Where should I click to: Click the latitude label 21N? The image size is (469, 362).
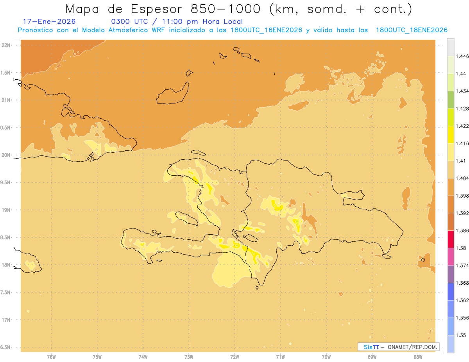click(6, 100)
